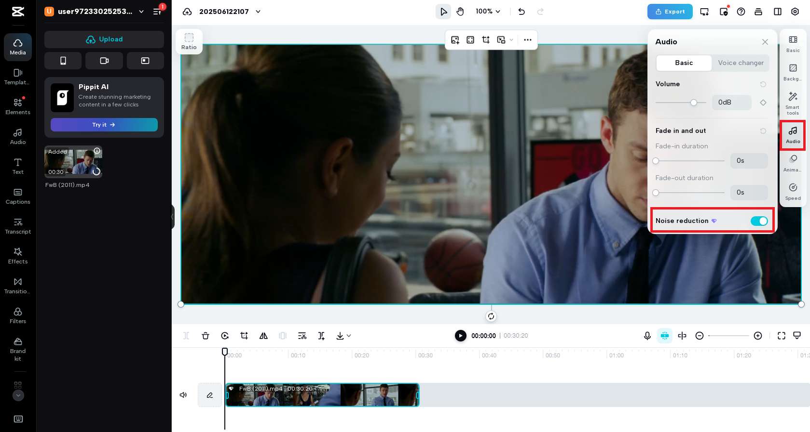
Task: Click the 0dB volume field
Action: tap(731, 103)
